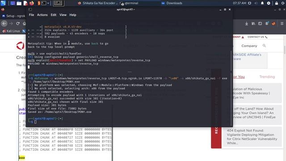286x161 pixels.
Task: Open the display/screen tray icon
Action: [249, 3]
